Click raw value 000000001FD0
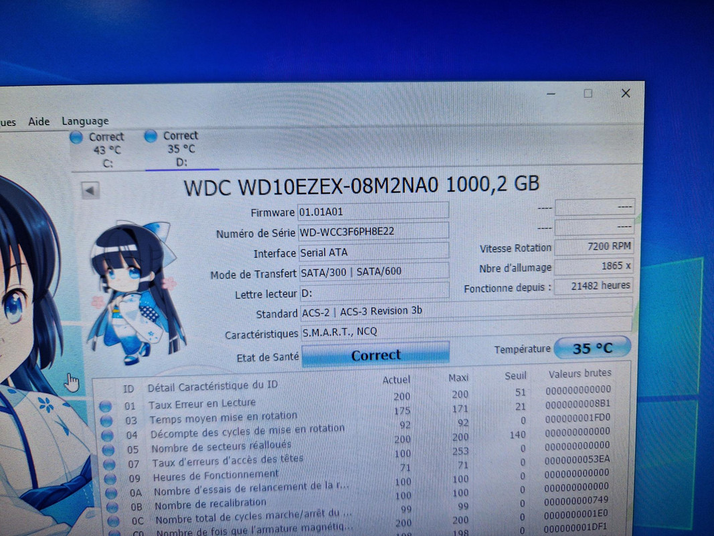This screenshot has width=714, height=536. pyautogui.click(x=577, y=418)
